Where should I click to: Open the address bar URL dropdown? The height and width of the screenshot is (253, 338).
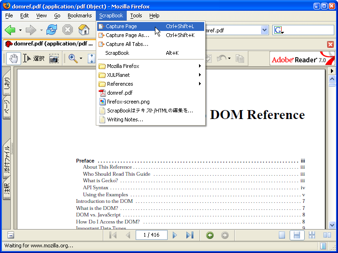pyautogui.click(x=265, y=30)
